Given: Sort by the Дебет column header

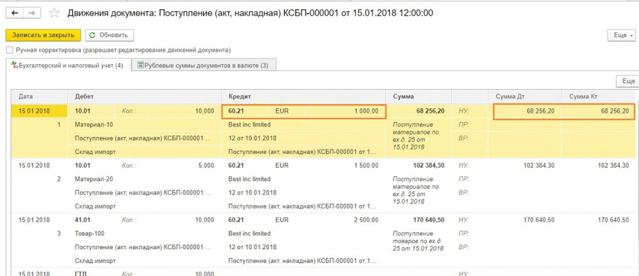Looking at the screenshot, I should pos(84,97).
